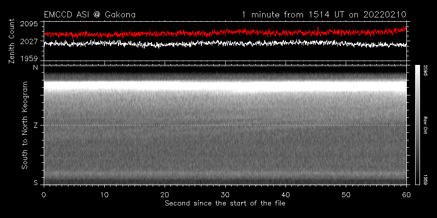Click the 50 second tick label
Image resolution: width=437 pixels, height=218 pixels.
point(346,195)
